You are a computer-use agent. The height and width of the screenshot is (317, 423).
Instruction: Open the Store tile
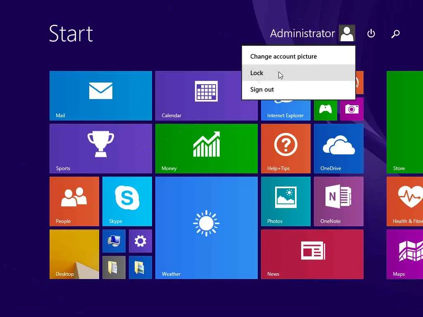point(405,122)
